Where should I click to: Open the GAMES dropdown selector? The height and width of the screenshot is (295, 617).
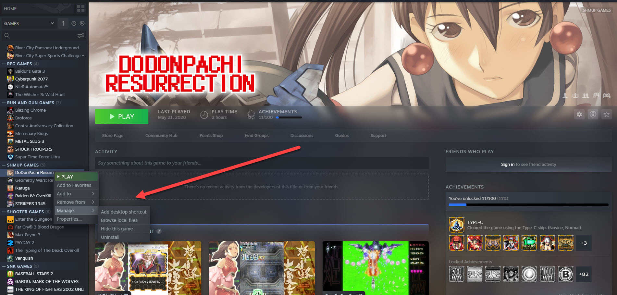pyautogui.click(x=29, y=23)
